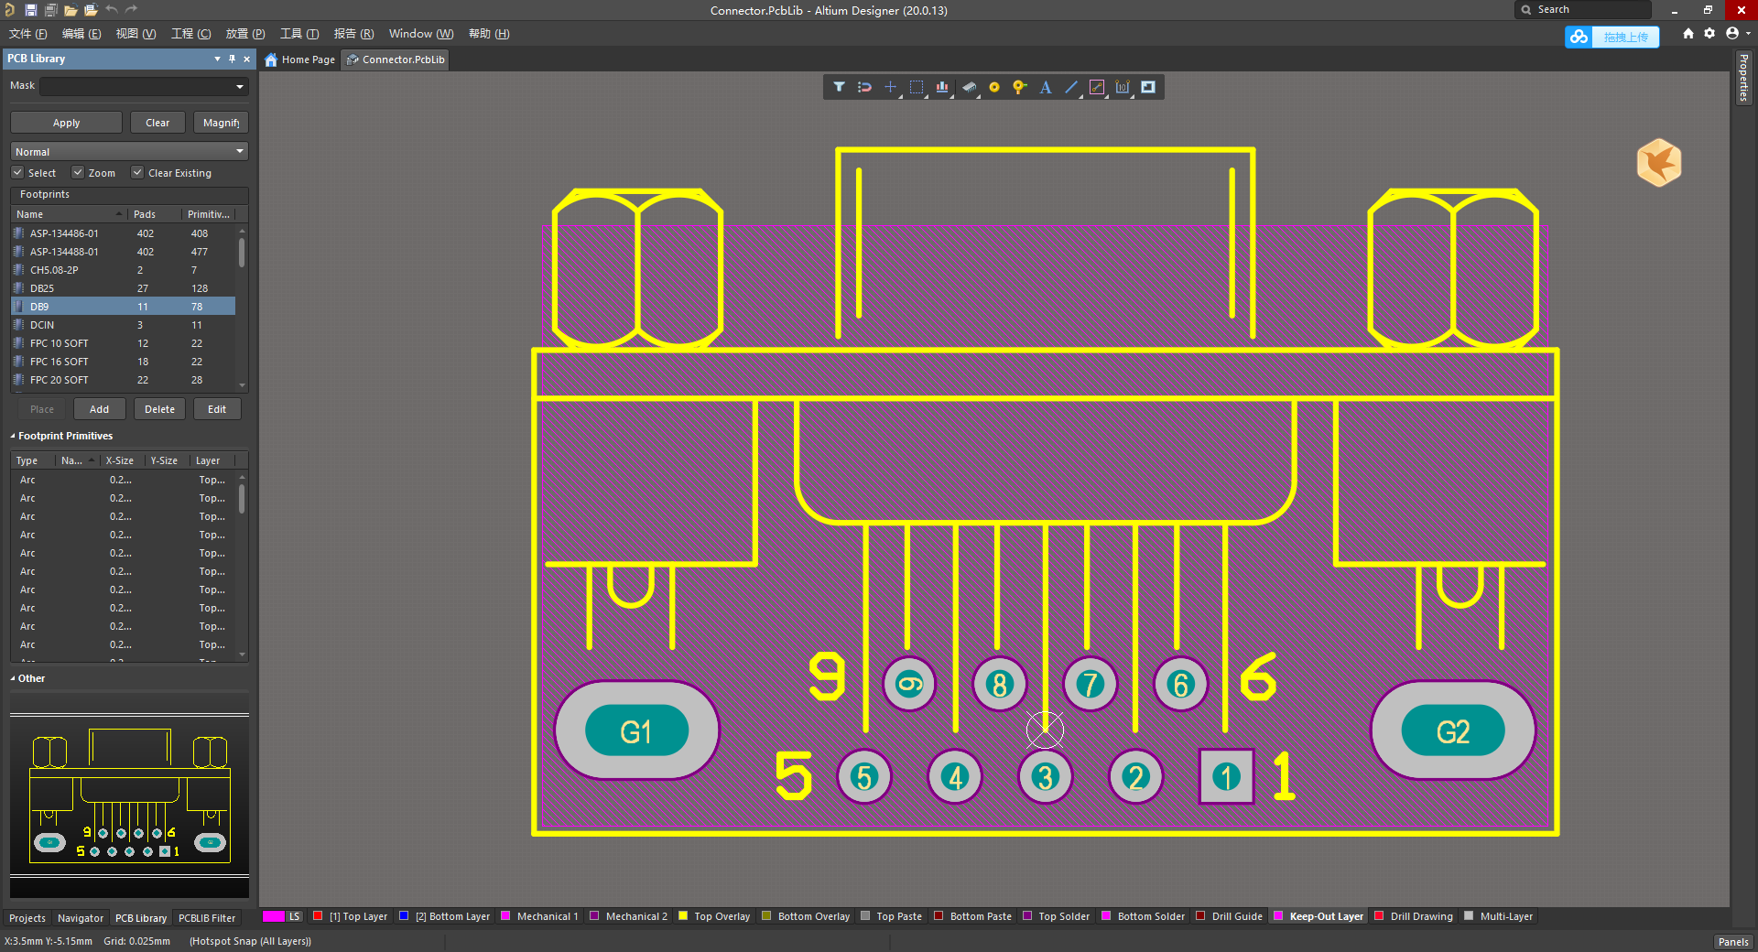This screenshot has width=1758, height=952.
Task: Click the redo arrow icon
Action: click(131, 9)
